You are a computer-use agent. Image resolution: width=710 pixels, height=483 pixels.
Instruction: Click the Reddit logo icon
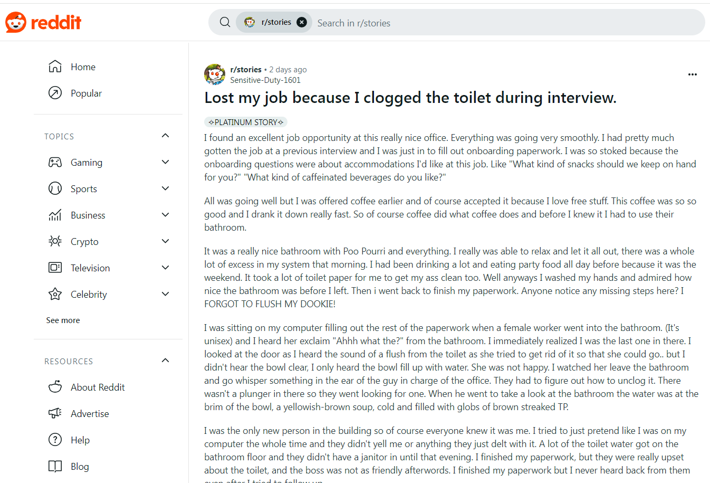tap(16, 22)
